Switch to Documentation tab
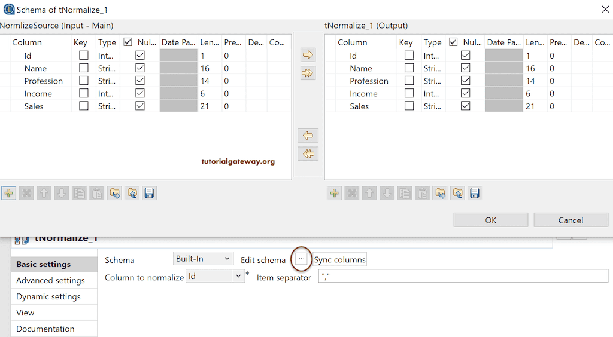The width and height of the screenshot is (613, 337). [x=54, y=329]
